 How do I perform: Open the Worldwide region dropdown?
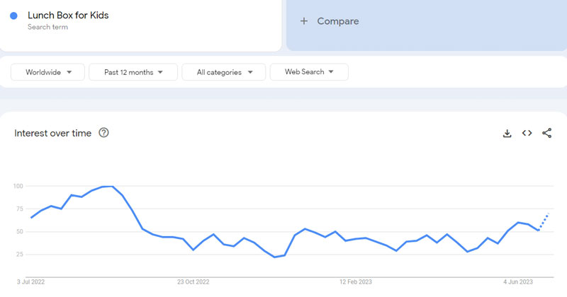pos(48,72)
